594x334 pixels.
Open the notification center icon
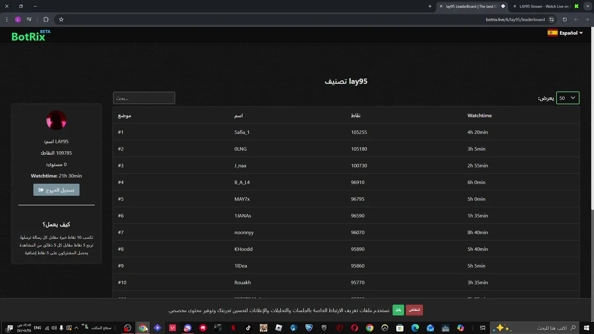pos(10,328)
